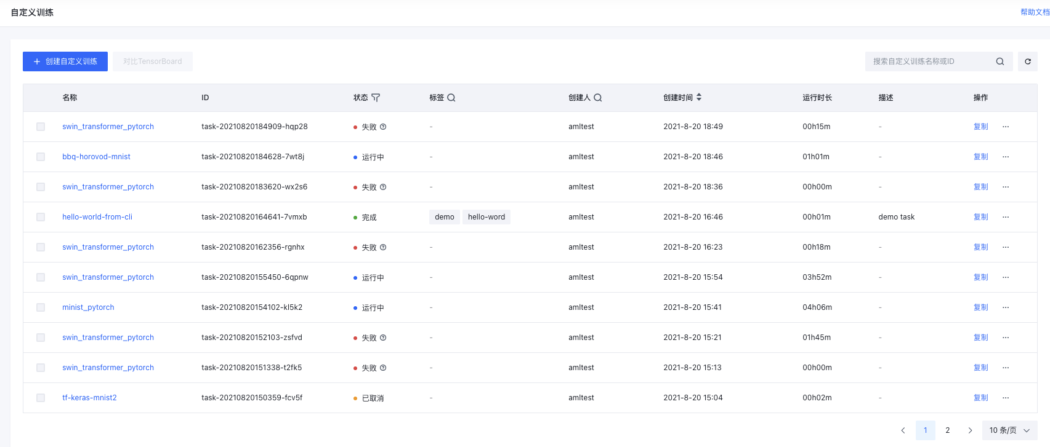Open more actions for task wx2s6
This screenshot has height=447, width=1050.
pos(1006,187)
